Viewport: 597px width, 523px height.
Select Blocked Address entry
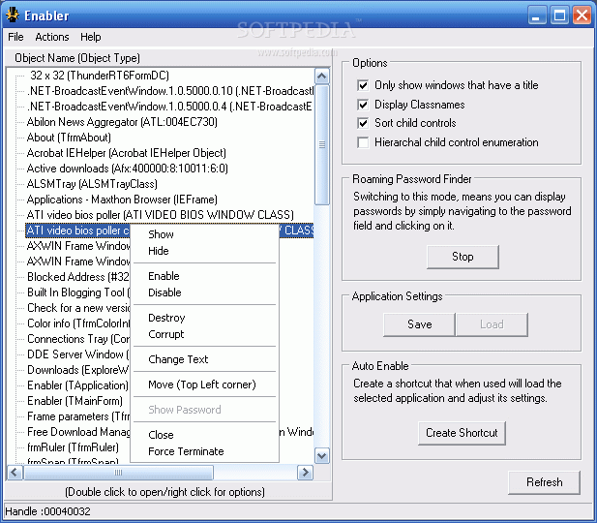point(78,277)
